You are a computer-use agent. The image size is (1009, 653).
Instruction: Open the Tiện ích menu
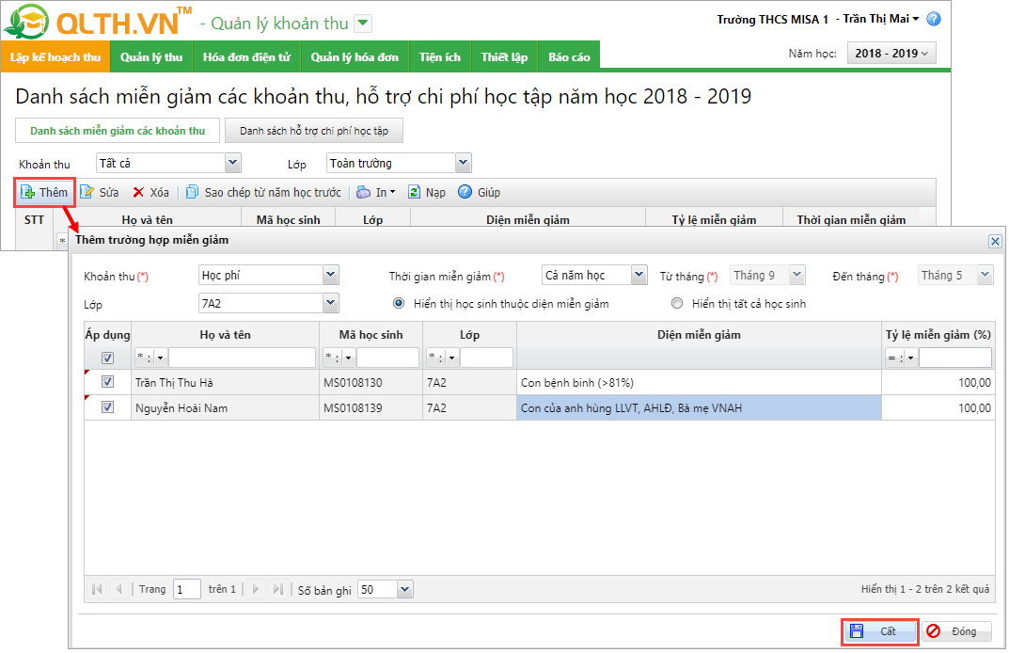click(x=440, y=56)
